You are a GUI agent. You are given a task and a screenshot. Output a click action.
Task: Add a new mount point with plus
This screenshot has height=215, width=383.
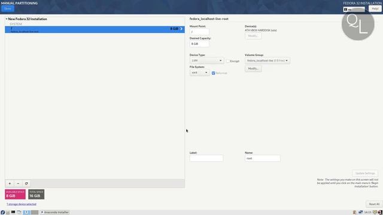pos(10,183)
